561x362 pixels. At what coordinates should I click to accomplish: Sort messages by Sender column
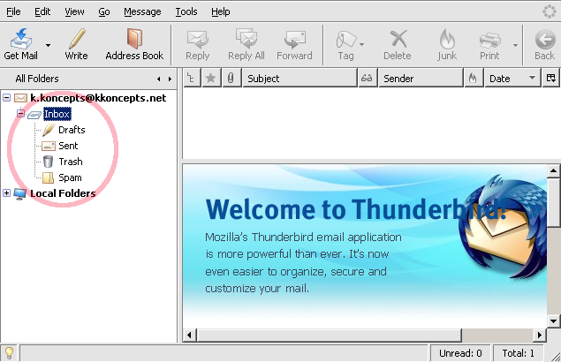(421, 78)
